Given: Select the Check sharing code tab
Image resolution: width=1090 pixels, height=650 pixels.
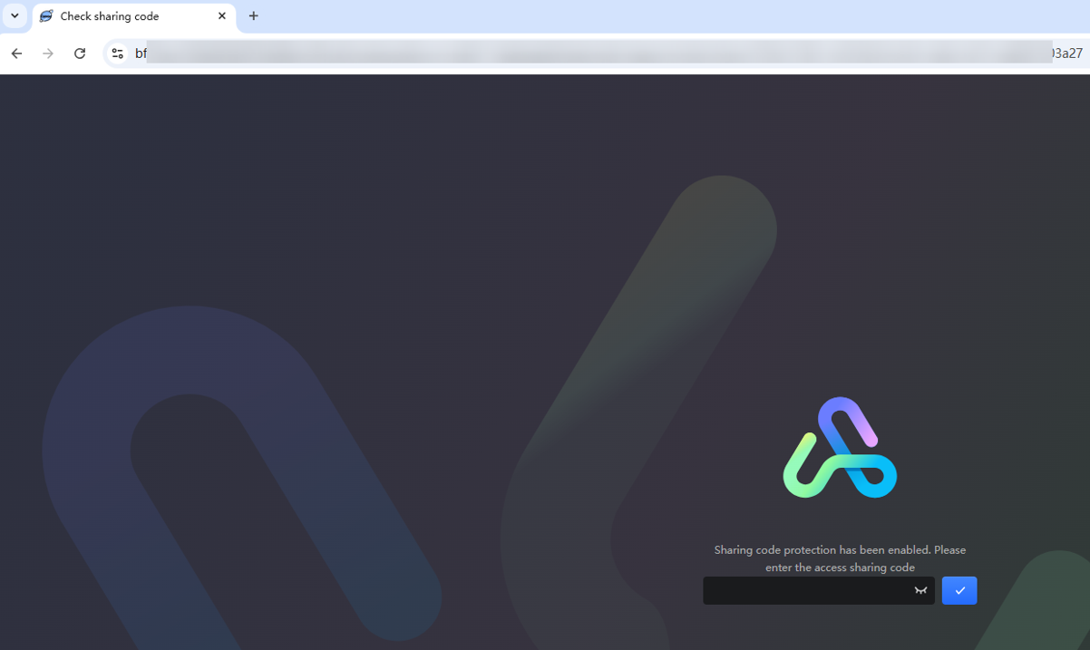Looking at the screenshot, I should point(134,16).
